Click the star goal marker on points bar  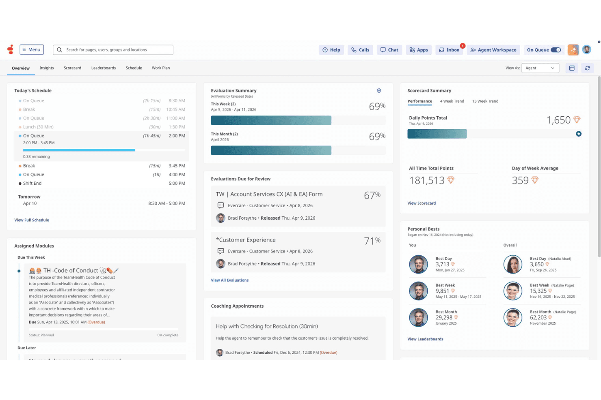(x=579, y=134)
